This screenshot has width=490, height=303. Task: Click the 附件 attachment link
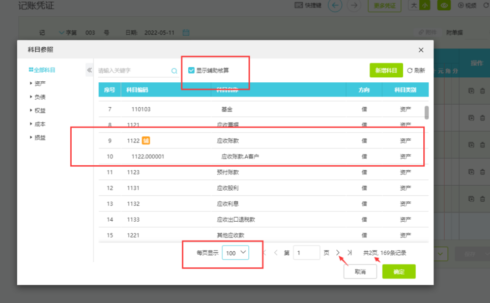(x=428, y=32)
